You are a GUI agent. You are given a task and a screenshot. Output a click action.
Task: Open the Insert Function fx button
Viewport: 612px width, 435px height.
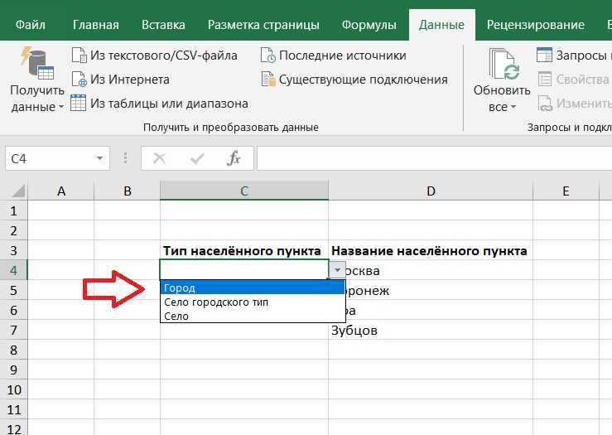tap(234, 158)
